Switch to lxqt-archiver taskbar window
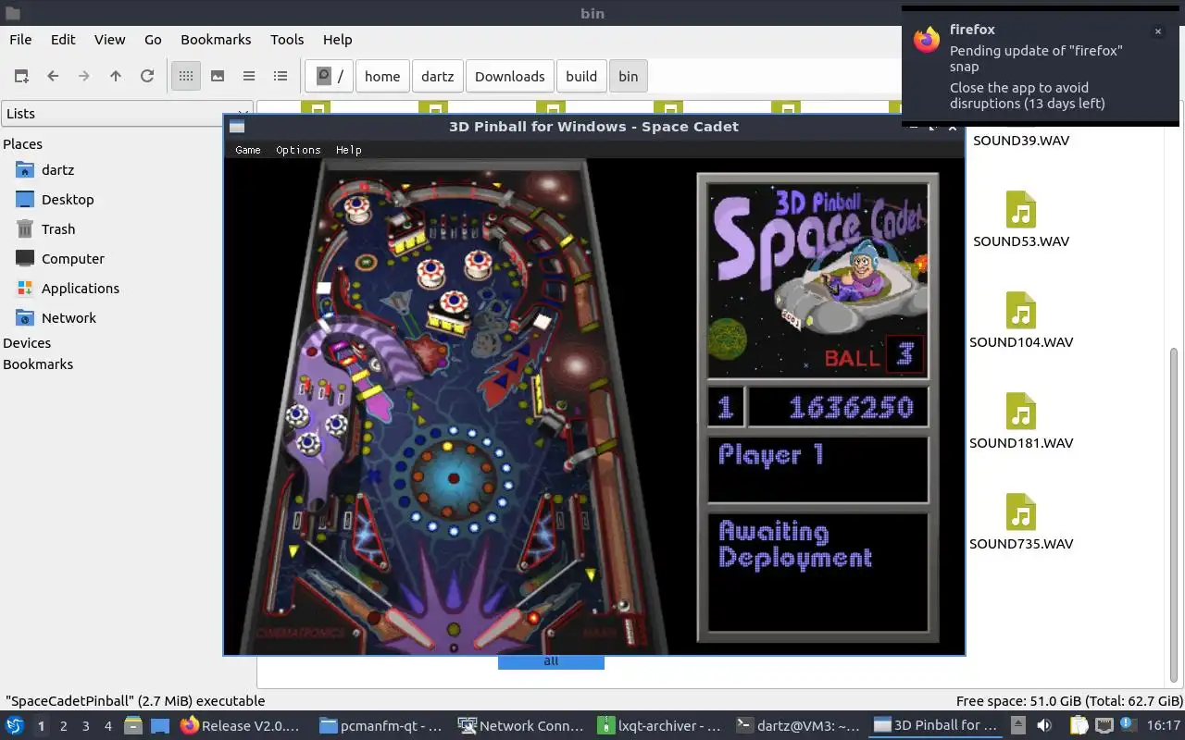 (x=659, y=726)
